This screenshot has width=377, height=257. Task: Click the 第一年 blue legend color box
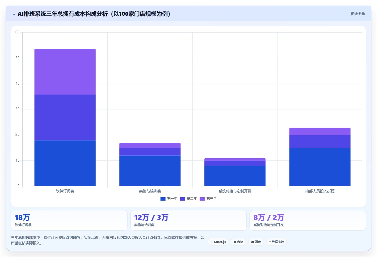(x=163, y=199)
